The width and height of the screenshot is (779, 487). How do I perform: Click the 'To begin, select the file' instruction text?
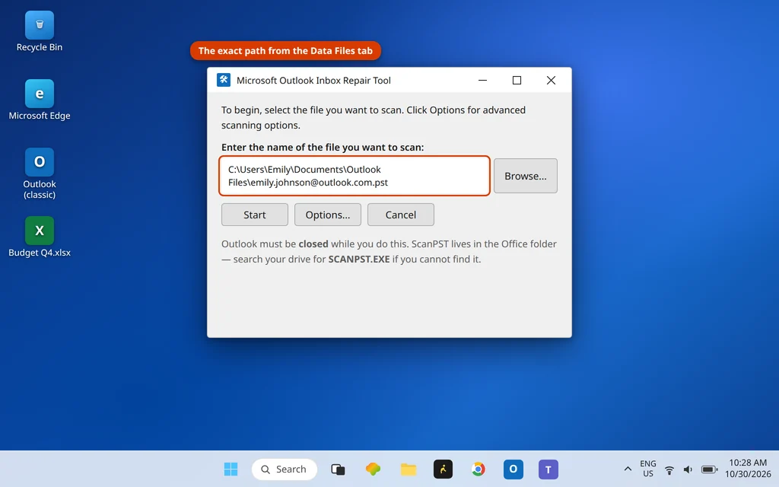(x=373, y=117)
